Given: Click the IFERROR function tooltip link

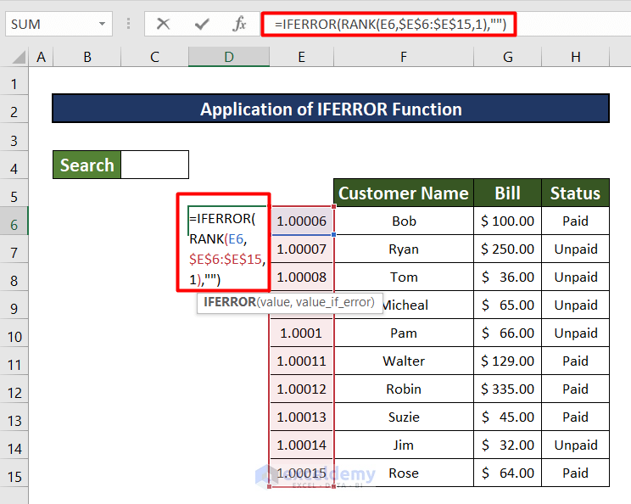Looking at the screenshot, I should pyautogui.click(x=231, y=302).
